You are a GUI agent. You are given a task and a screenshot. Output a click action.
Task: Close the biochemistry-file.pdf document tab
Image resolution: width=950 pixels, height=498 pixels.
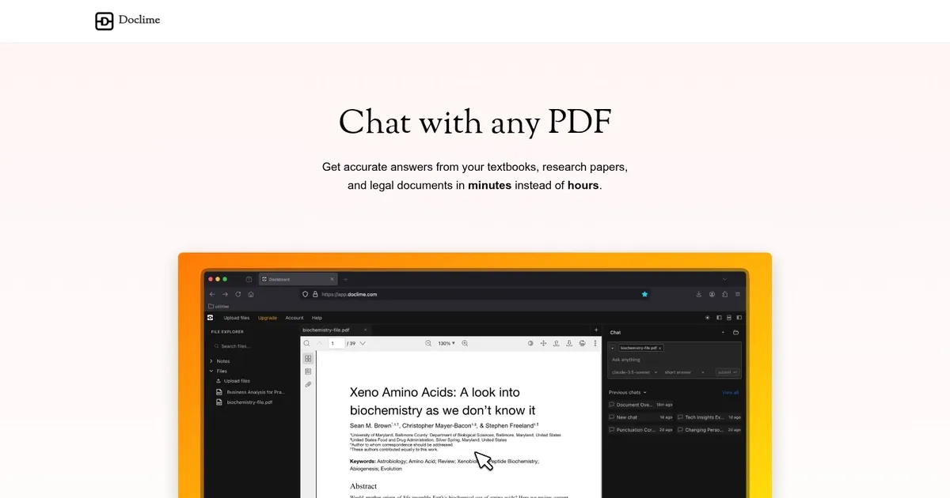click(365, 330)
